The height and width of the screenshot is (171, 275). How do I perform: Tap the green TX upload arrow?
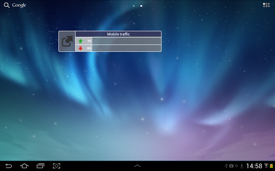[x=80, y=41]
